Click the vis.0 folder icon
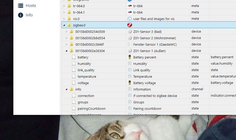Image resolution: width=236 pixels, height=140 pixels. [x=69, y=19]
